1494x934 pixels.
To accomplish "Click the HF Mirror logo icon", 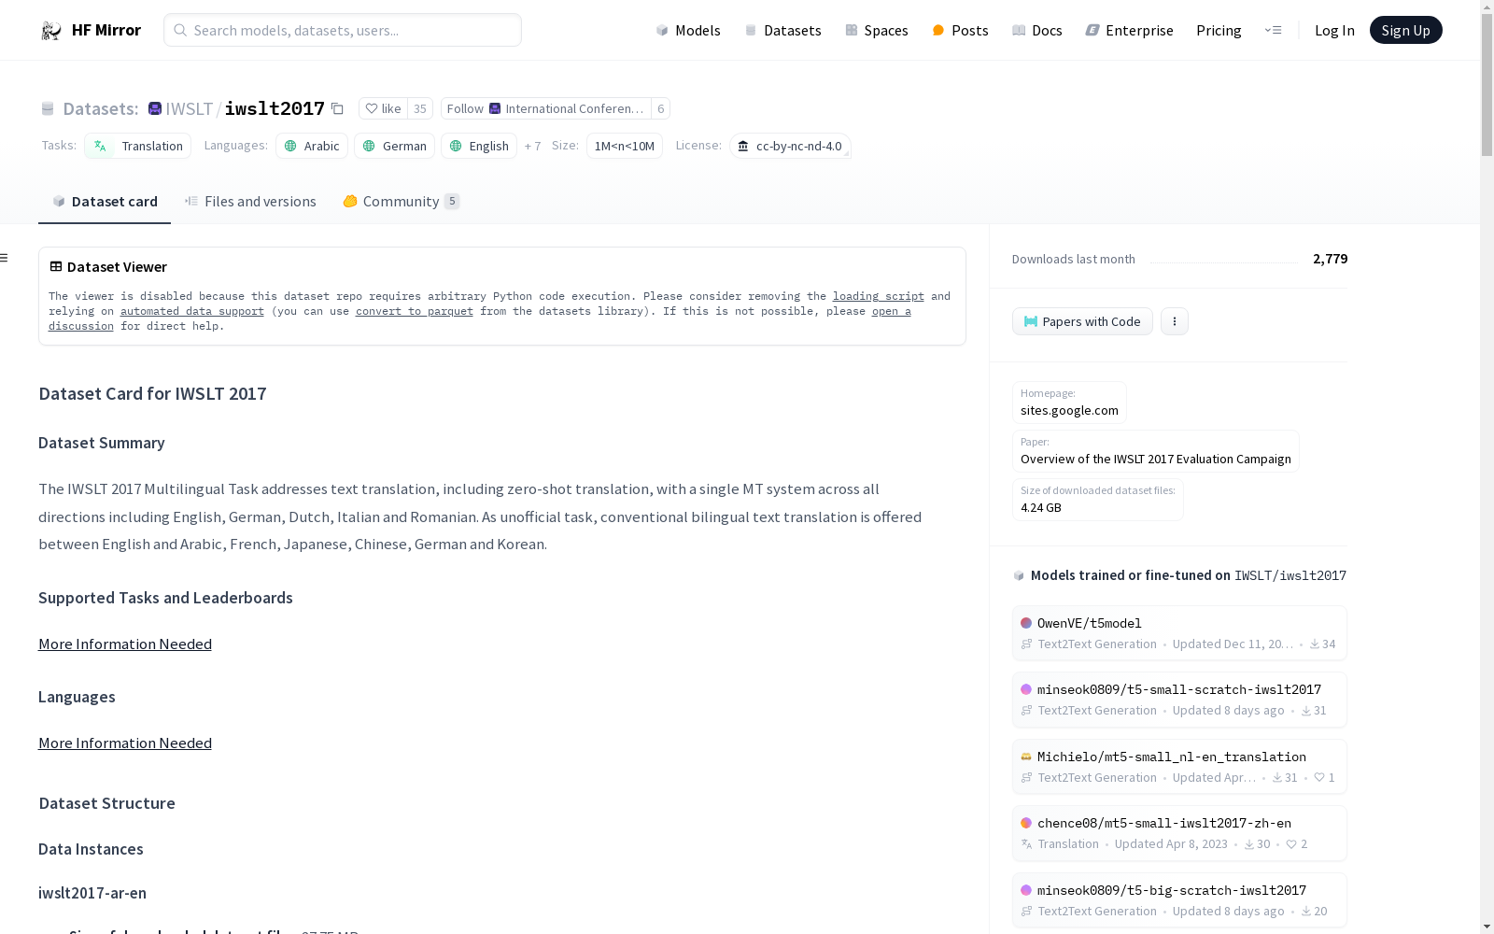I will tap(51, 31).
